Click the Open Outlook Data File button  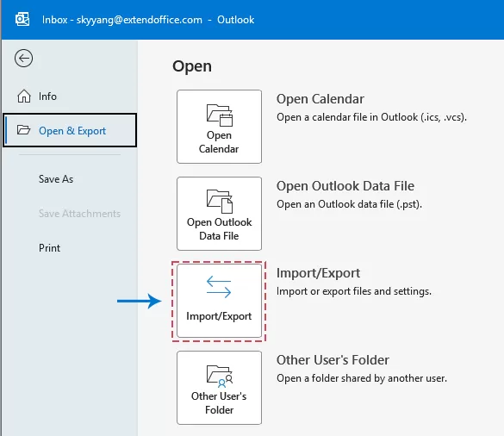[219, 214]
